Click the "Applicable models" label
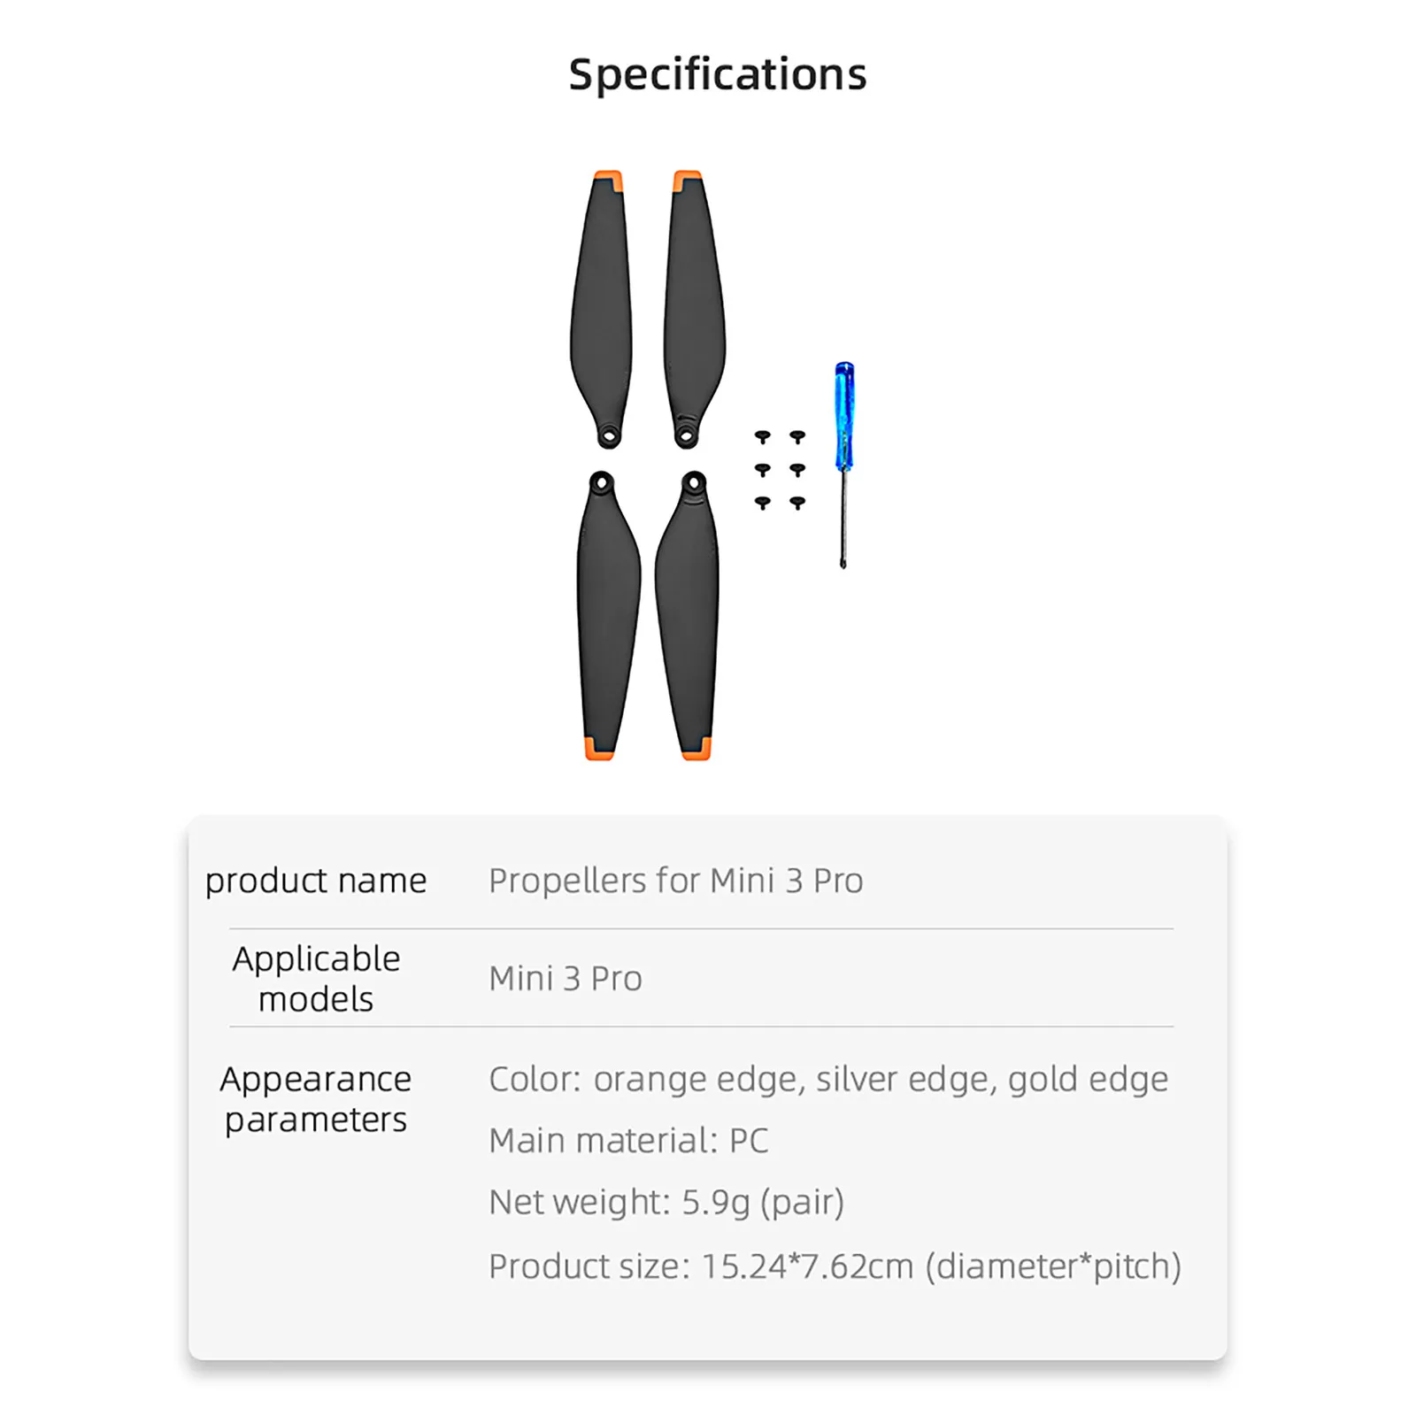This screenshot has height=1416, width=1416. [316, 979]
